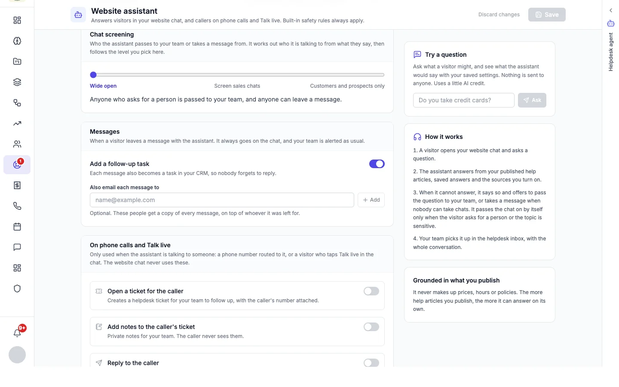The width and height of the screenshot is (619, 387).
Task: Click the Discard changes link
Action: click(499, 15)
